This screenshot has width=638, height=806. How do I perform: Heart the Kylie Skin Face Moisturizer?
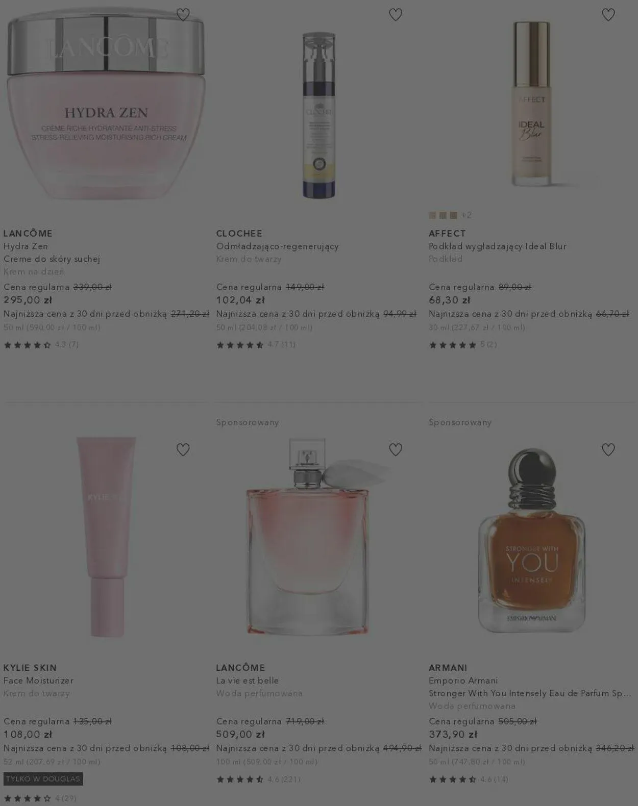coord(183,449)
